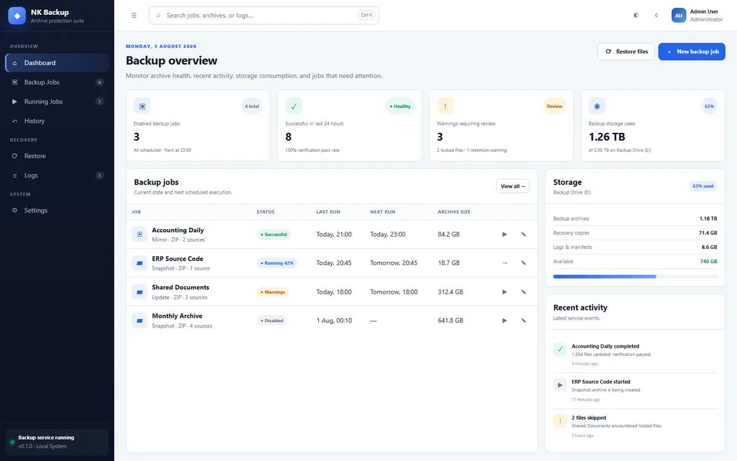This screenshot has width=737, height=461.
Task: Focus the search jobs, archives, or logs field
Action: point(264,15)
